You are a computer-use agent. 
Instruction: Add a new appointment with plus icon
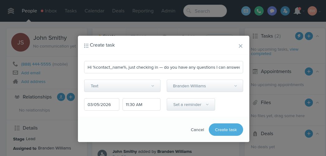click(309, 71)
